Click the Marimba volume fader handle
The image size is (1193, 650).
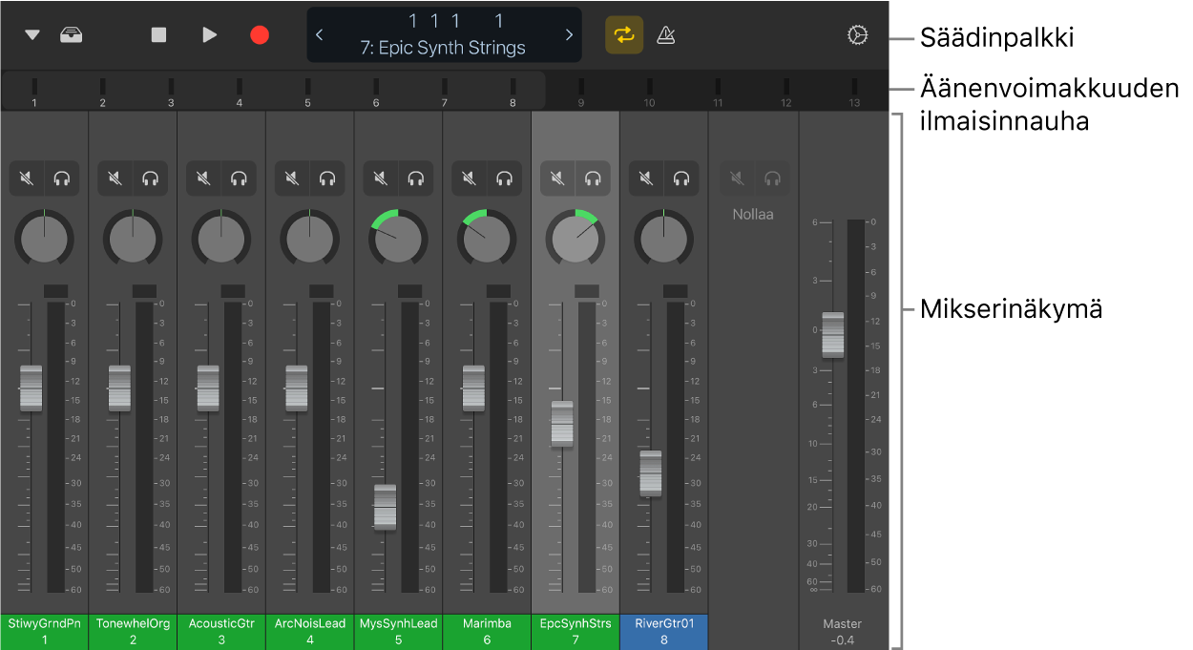click(473, 388)
